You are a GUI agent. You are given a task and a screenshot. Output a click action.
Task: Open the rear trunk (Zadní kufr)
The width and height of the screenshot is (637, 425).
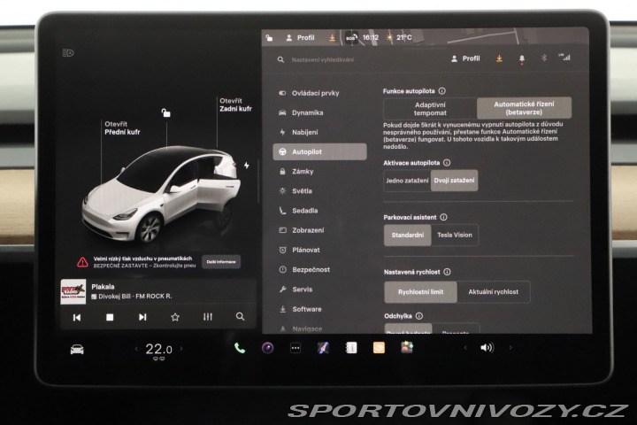pos(235,105)
